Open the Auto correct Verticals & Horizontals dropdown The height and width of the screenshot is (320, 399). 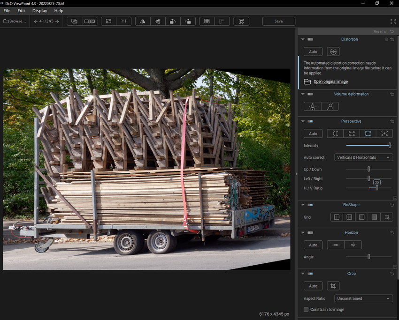pos(364,157)
